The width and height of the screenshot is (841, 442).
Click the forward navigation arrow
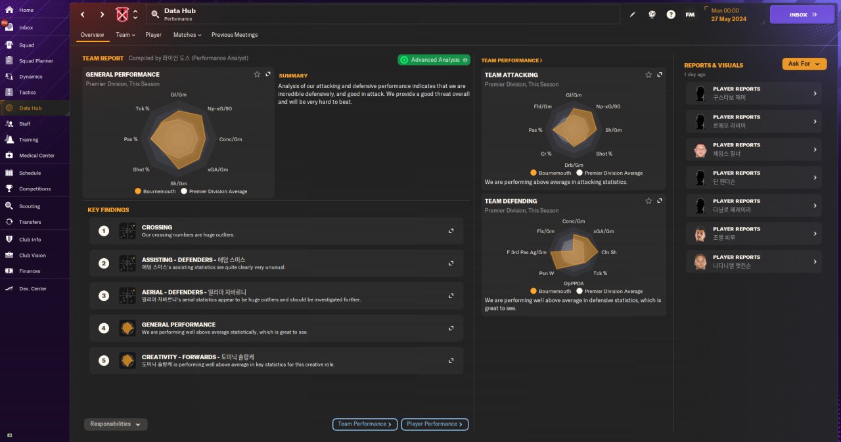click(102, 14)
